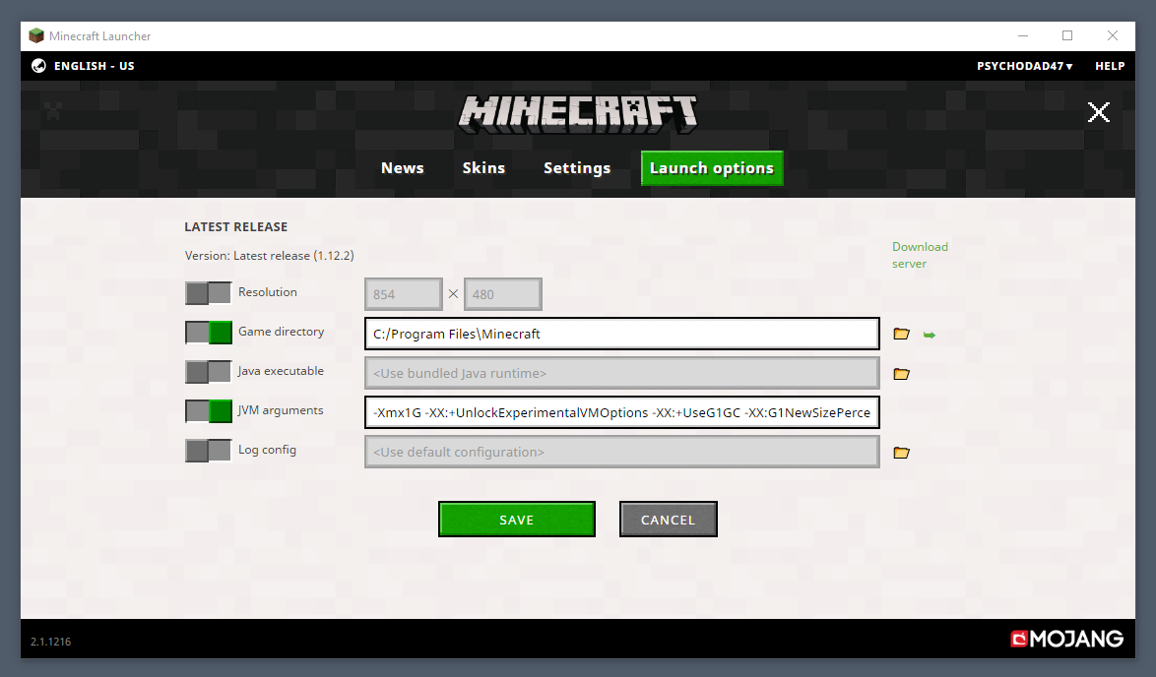Click the resolution height field 480

pos(503,294)
